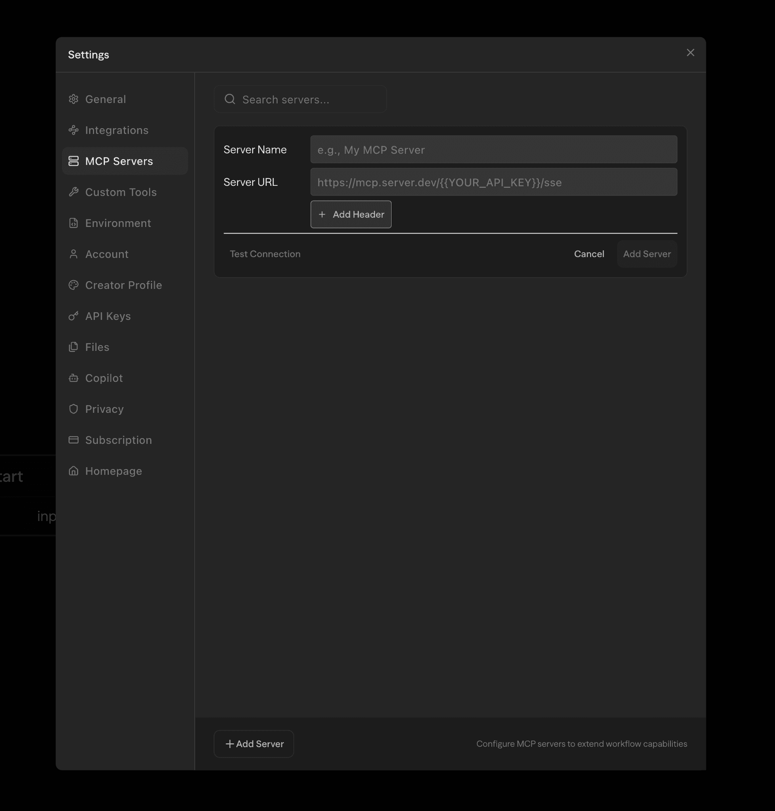
Task: Open Homepage via the house icon
Action: click(x=73, y=471)
